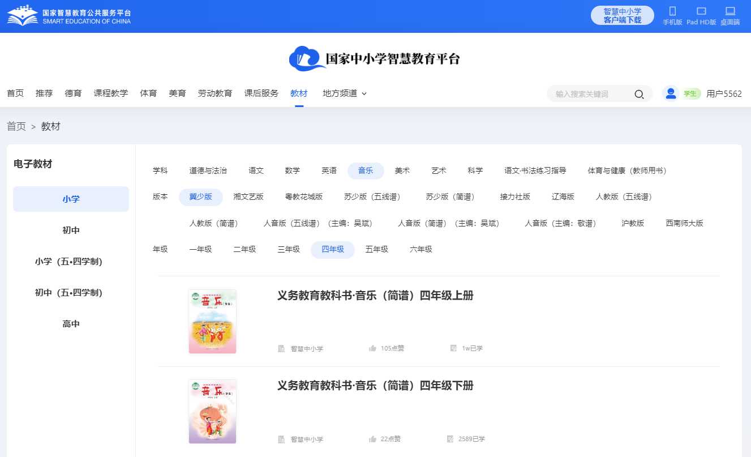
Task: Choose the 美术 subject filter
Action: coord(402,170)
